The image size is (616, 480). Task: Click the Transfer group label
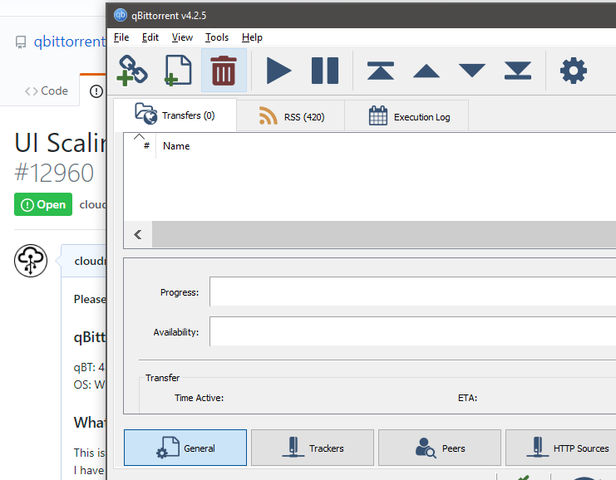point(162,378)
